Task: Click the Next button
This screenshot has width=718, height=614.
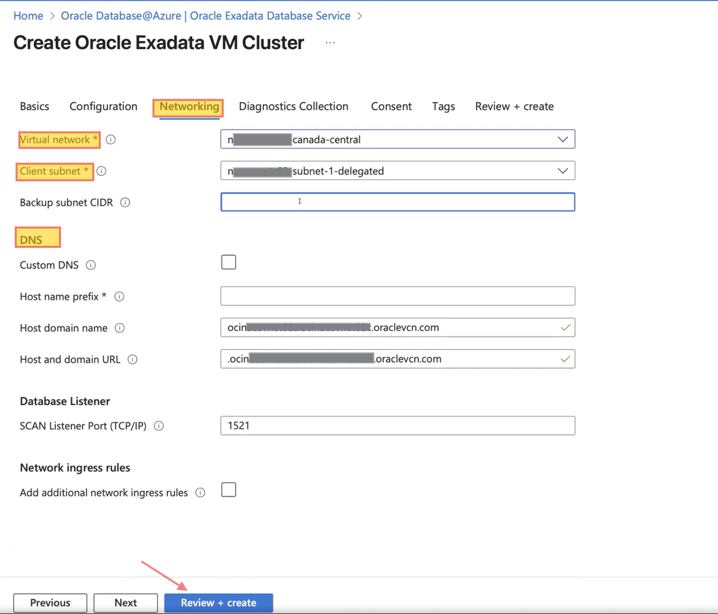Action: pyautogui.click(x=126, y=603)
